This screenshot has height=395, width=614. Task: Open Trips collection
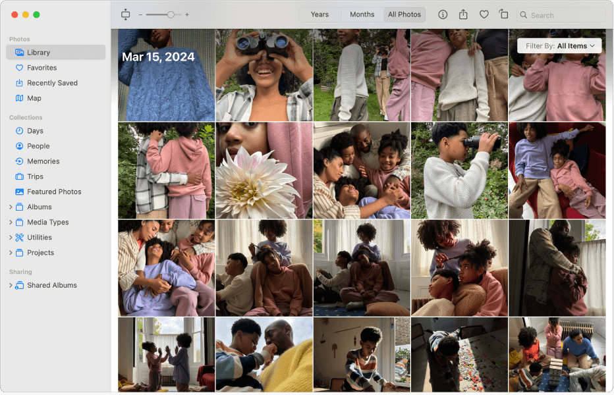point(55,176)
